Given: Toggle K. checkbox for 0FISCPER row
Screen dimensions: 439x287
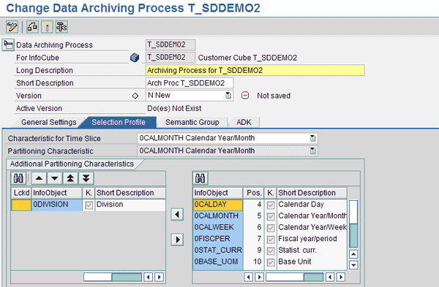Looking at the screenshot, I should (271, 240).
